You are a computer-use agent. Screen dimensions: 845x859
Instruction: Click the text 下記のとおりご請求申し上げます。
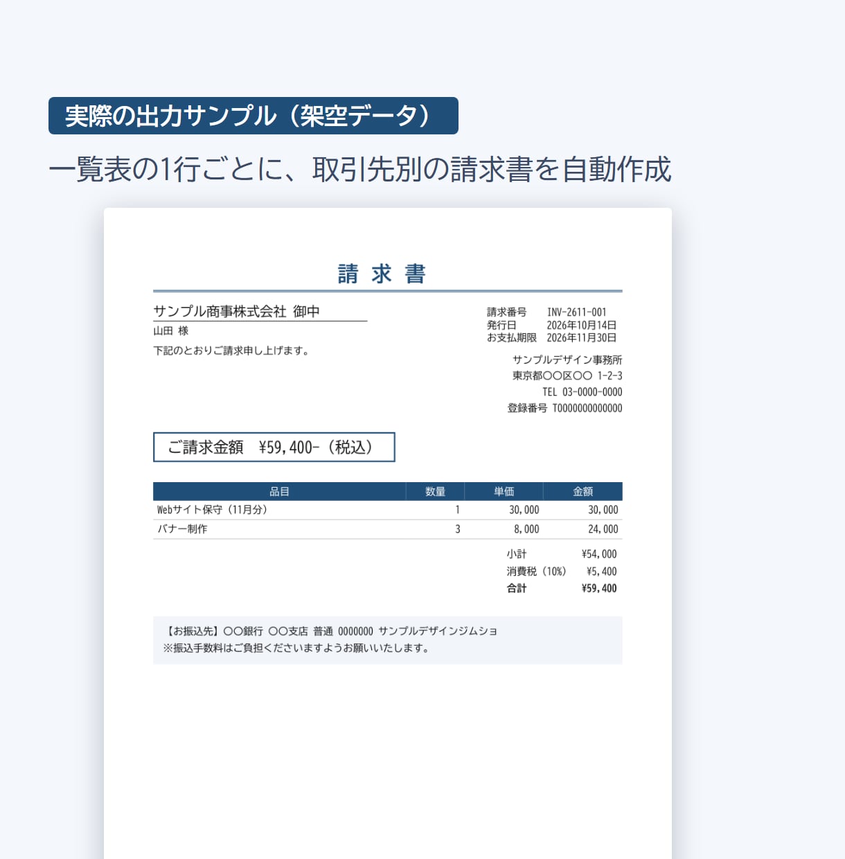coord(232,351)
